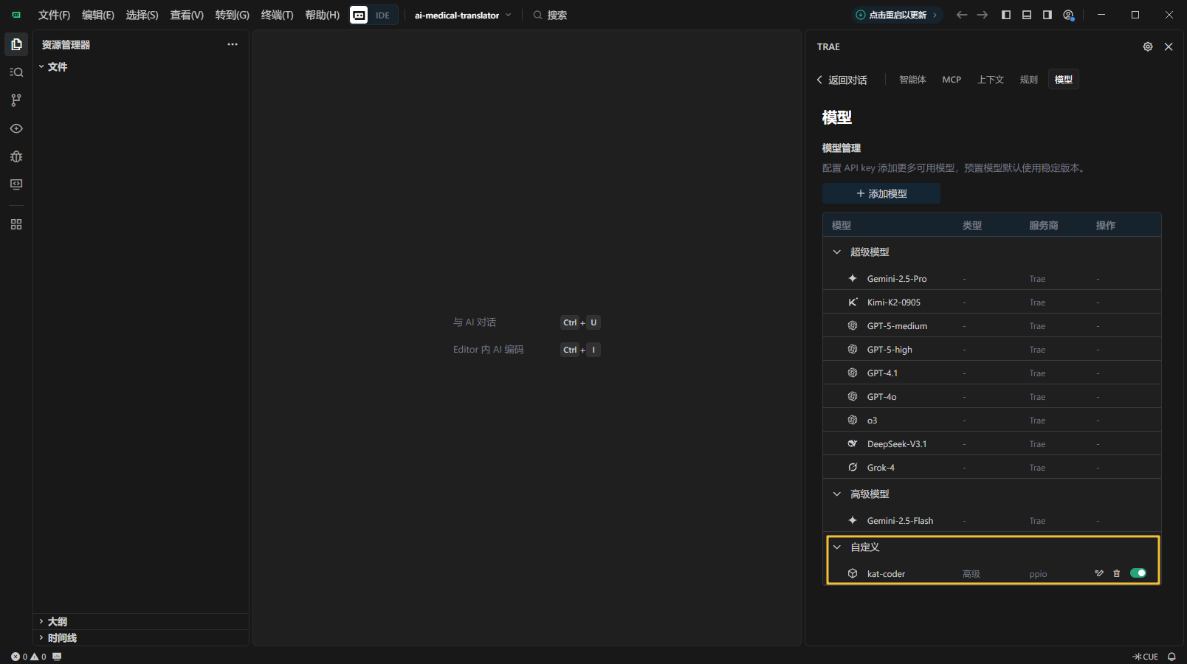Screen dimensions: 1187x664
Task: Switch to the 规则 tab
Action: coord(1029,80)
